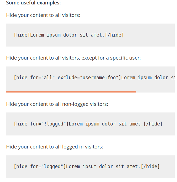The image size is (177, 182).
Task: Click the [hide for="logged"] code line
Action: (x=87, y=166)
